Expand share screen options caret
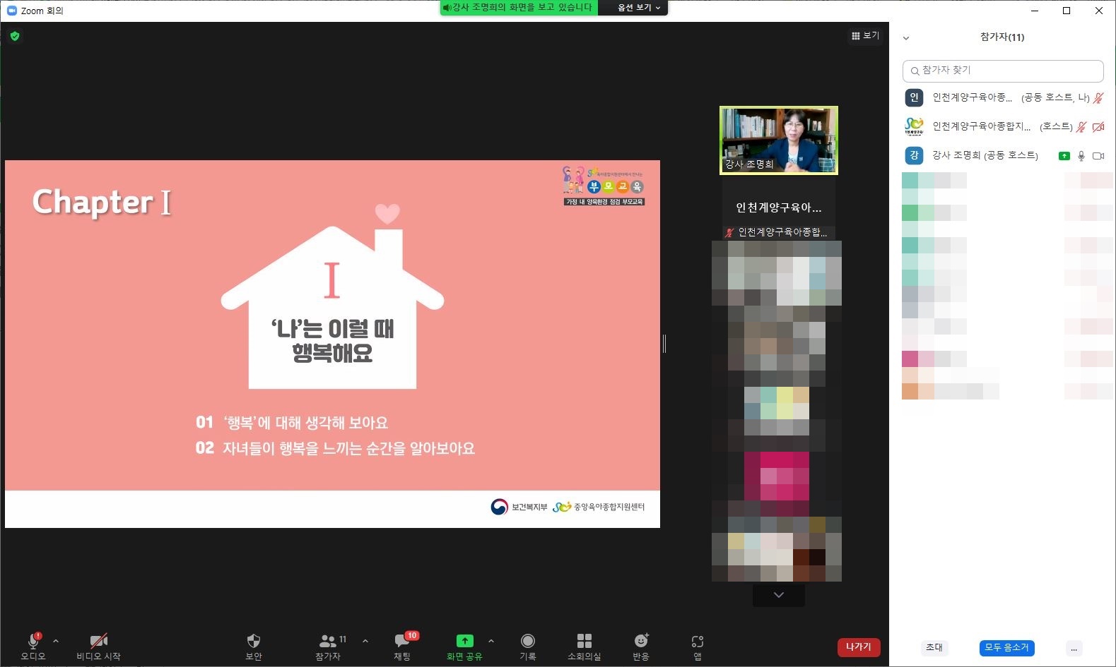Viewport: 1116px width, 667px height. [x=491, y=641]
